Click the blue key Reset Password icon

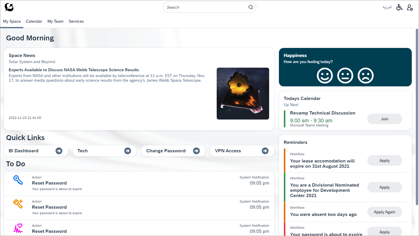click(18, 180)
